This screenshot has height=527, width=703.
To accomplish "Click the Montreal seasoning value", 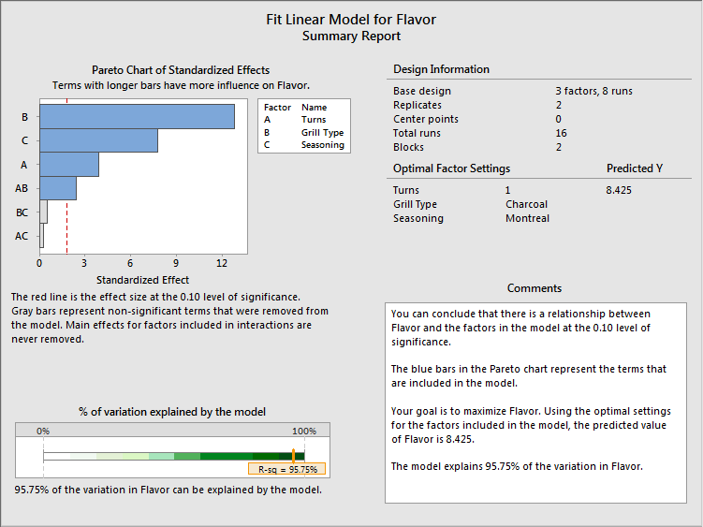I will pos(527,218).
